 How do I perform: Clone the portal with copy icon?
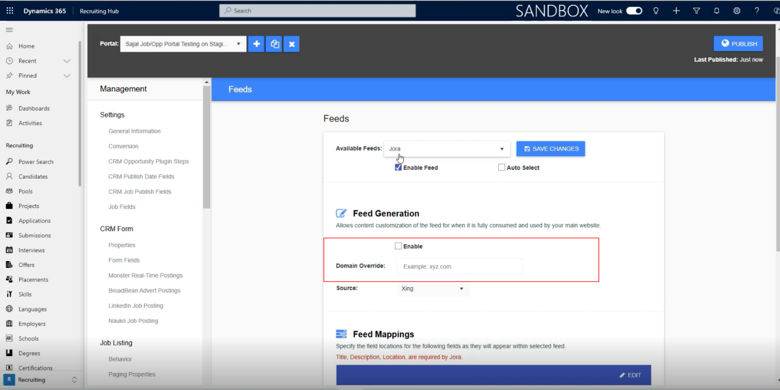pos(274,44)
